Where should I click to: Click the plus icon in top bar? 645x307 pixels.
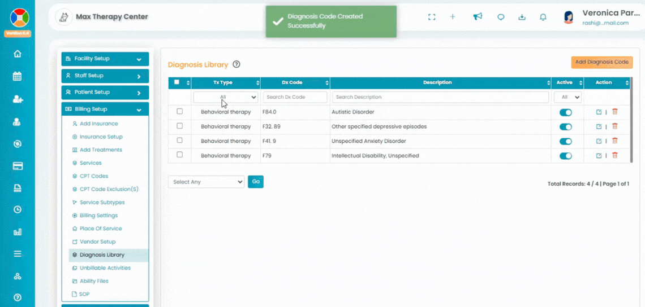pos(453,17)
